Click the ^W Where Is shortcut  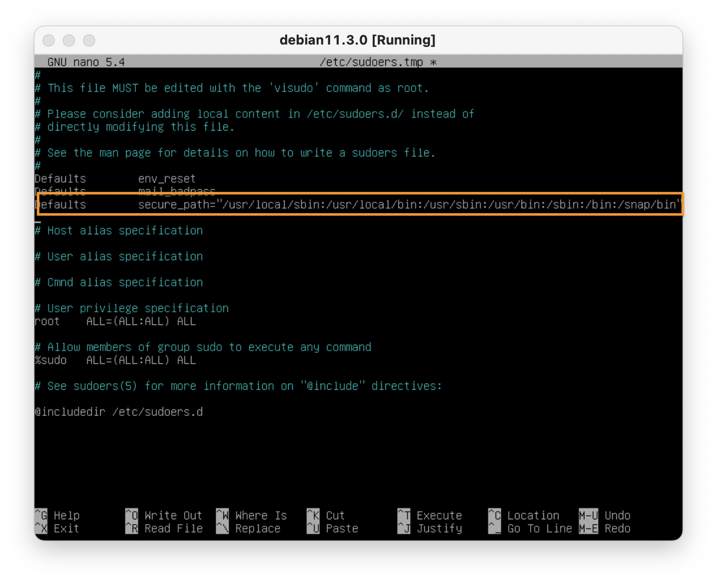point(252,515)
